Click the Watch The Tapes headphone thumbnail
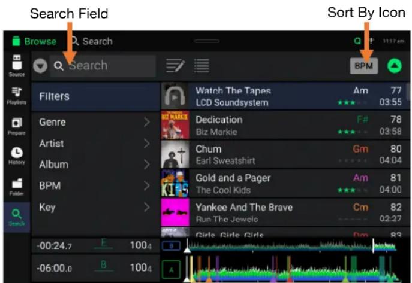412x283 pixels. click(x=175, y=96)
